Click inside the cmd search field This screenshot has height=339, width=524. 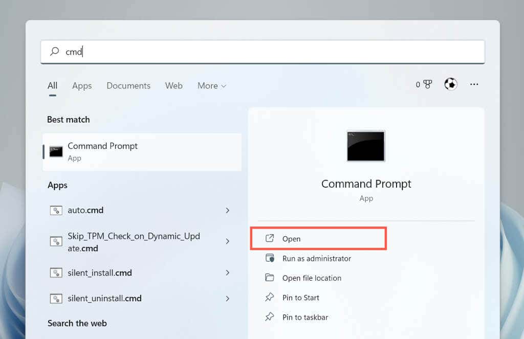[x=263, y=52]
